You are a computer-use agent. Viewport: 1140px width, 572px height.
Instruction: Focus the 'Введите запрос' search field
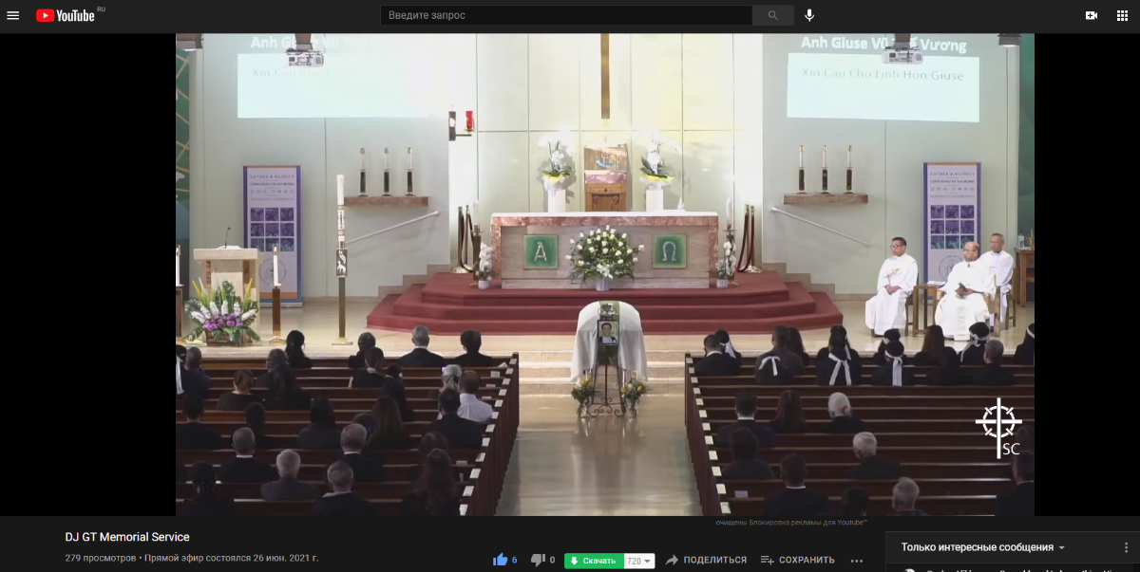(566, 15)
